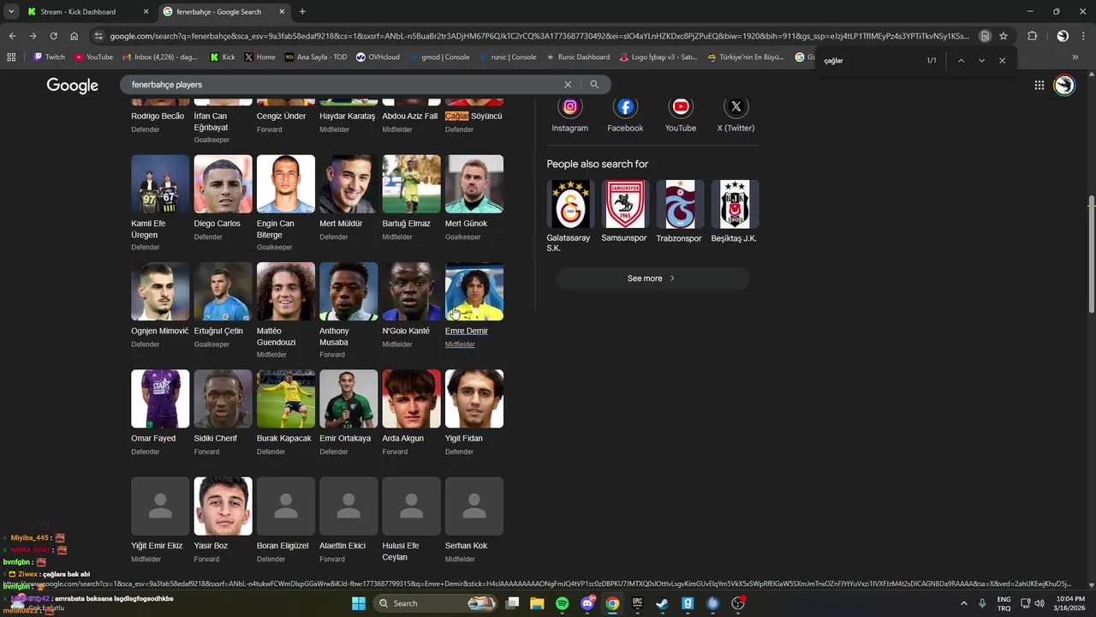Close the find-in-page bar
The width and height of the screenshot is (1096, 617).
[1002, 61]
